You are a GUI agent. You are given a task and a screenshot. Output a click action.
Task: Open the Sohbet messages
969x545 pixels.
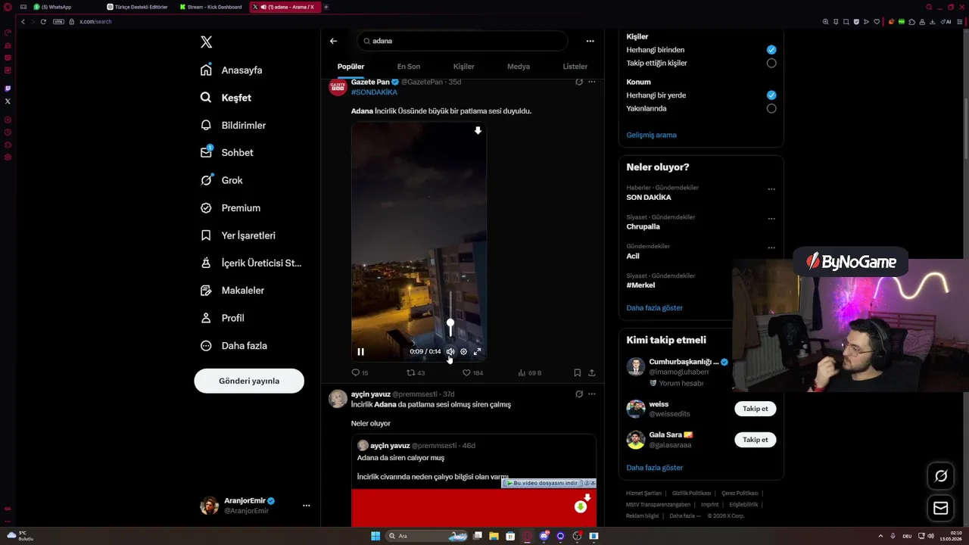click(x=227, y=152)
